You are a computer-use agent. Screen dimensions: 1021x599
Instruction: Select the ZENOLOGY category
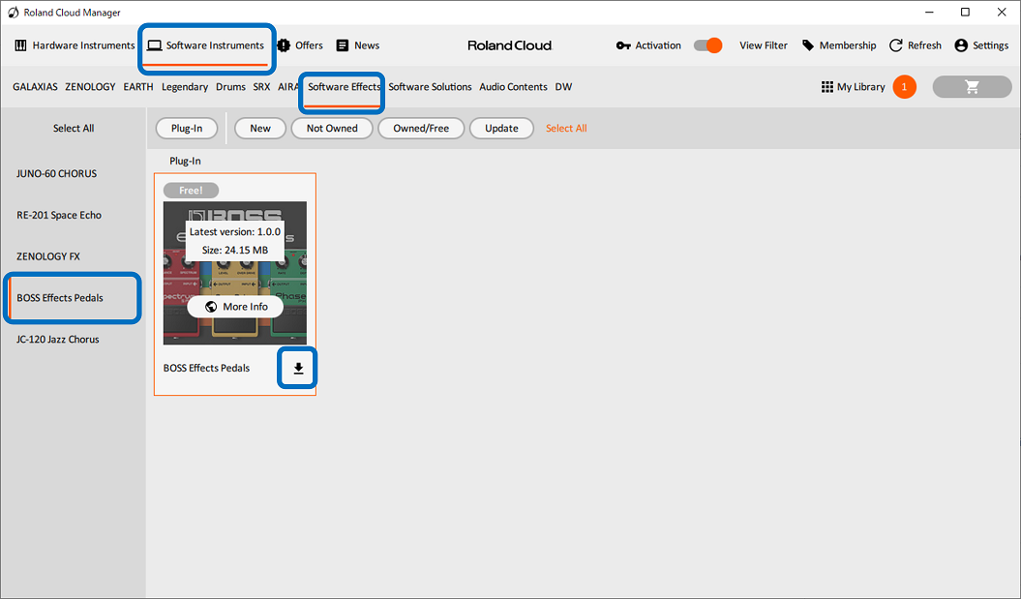tap(90, 86)
